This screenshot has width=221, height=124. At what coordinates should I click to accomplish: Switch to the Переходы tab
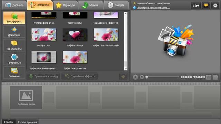tap(66, 5)
